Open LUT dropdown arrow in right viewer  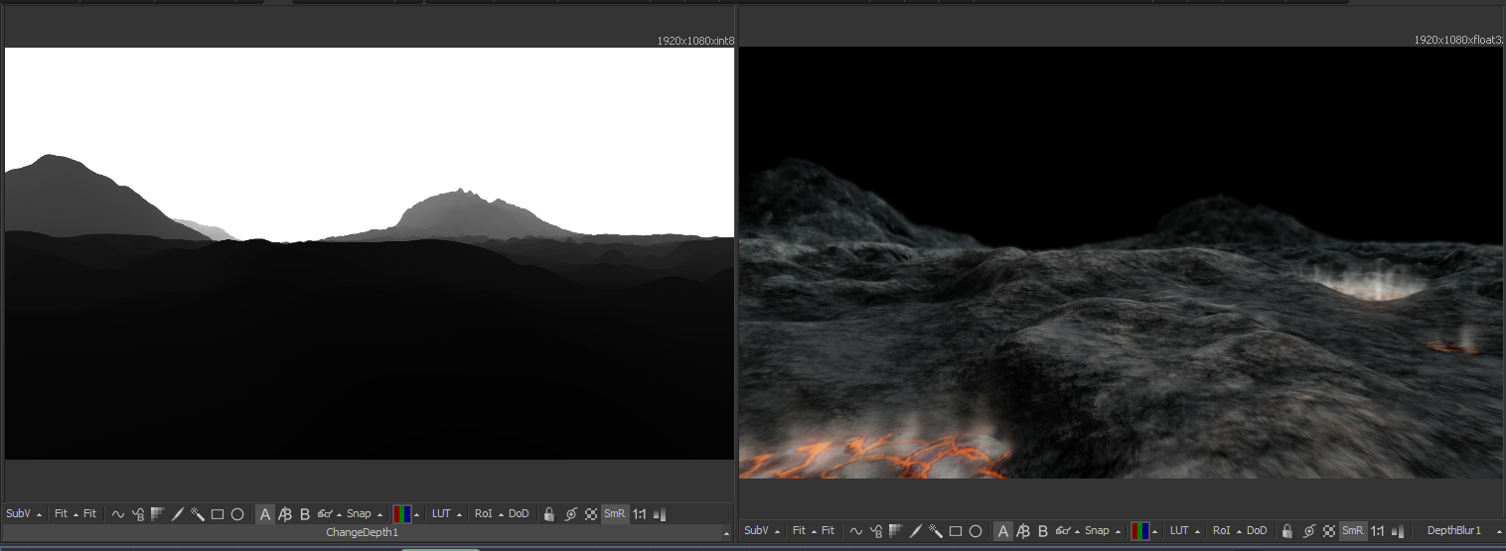[x=1197, y=532]
